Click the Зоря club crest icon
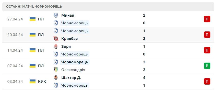The width and height of the screenshot is (216, 92). [x=56, y=47]
